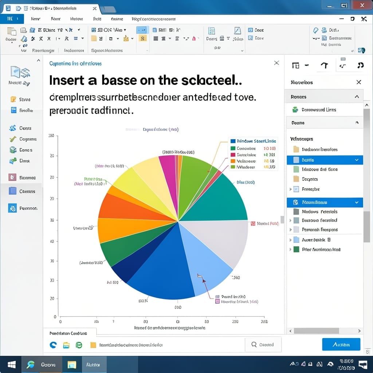Click the horizontal scrollbar in right panel

click(x=316, y=331)
